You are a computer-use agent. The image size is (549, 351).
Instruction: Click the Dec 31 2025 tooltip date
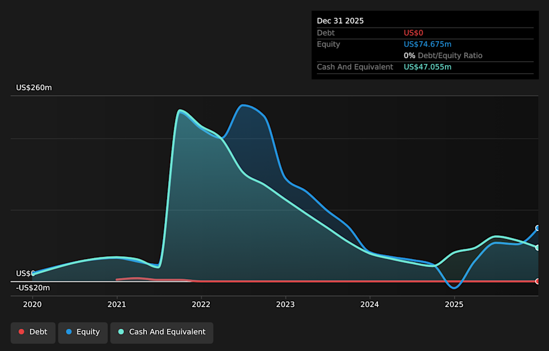[x=340, y=21]
